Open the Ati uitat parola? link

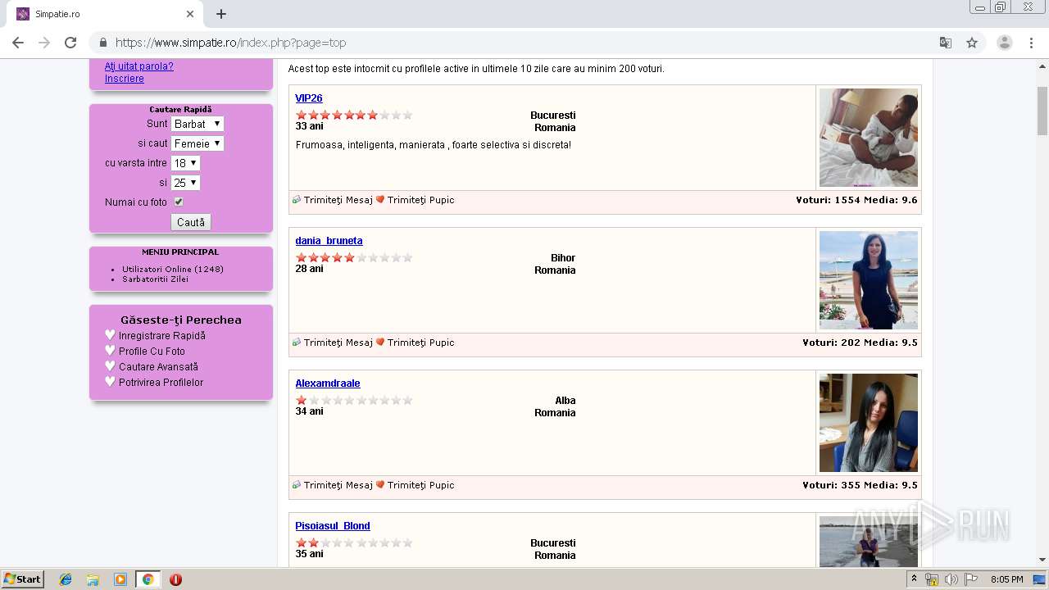click(139, 66)
